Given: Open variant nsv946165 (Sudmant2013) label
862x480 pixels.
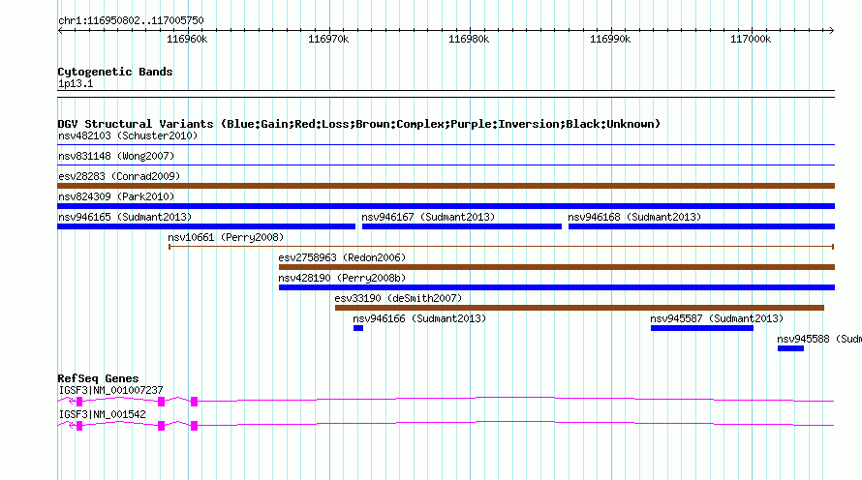Looking at the screenshot, I should pos(125,217).
